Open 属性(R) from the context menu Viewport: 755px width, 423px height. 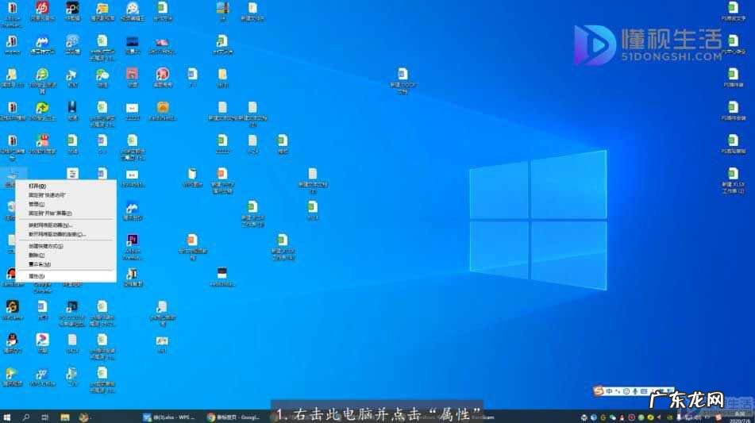[66, 276]
